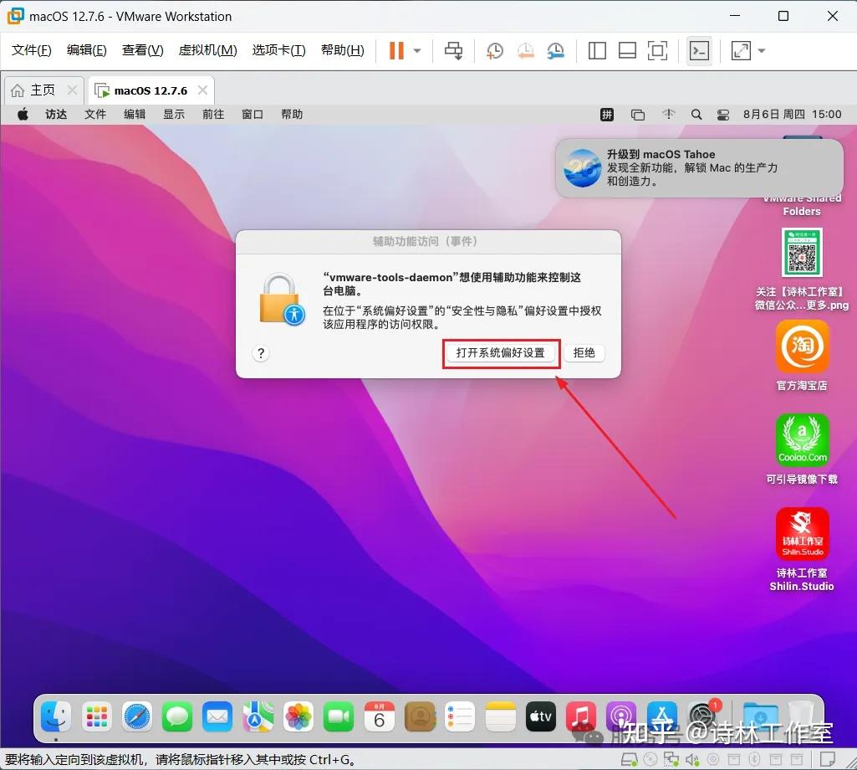Open the dropdown arrow next to pause button

pos(417,51)
